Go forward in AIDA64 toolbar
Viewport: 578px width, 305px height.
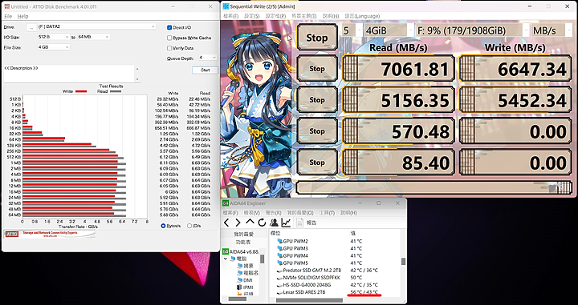[x=238, y=223]
